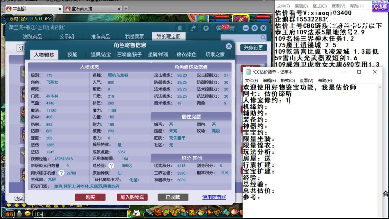Image resolution: width=389 pixels, height=219 pixels.
Task: Switch to the 道具/法宝 tab
Action: click(101, 55)
